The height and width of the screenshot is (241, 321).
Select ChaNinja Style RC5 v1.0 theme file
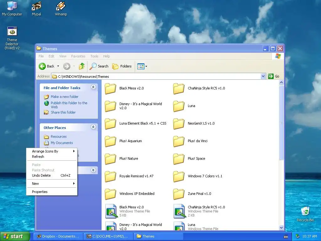pos(199,211)
